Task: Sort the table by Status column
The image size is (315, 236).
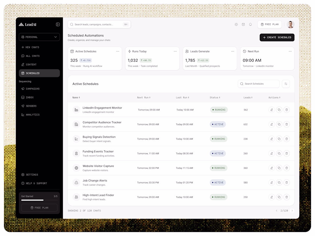Action: point(215,98)
